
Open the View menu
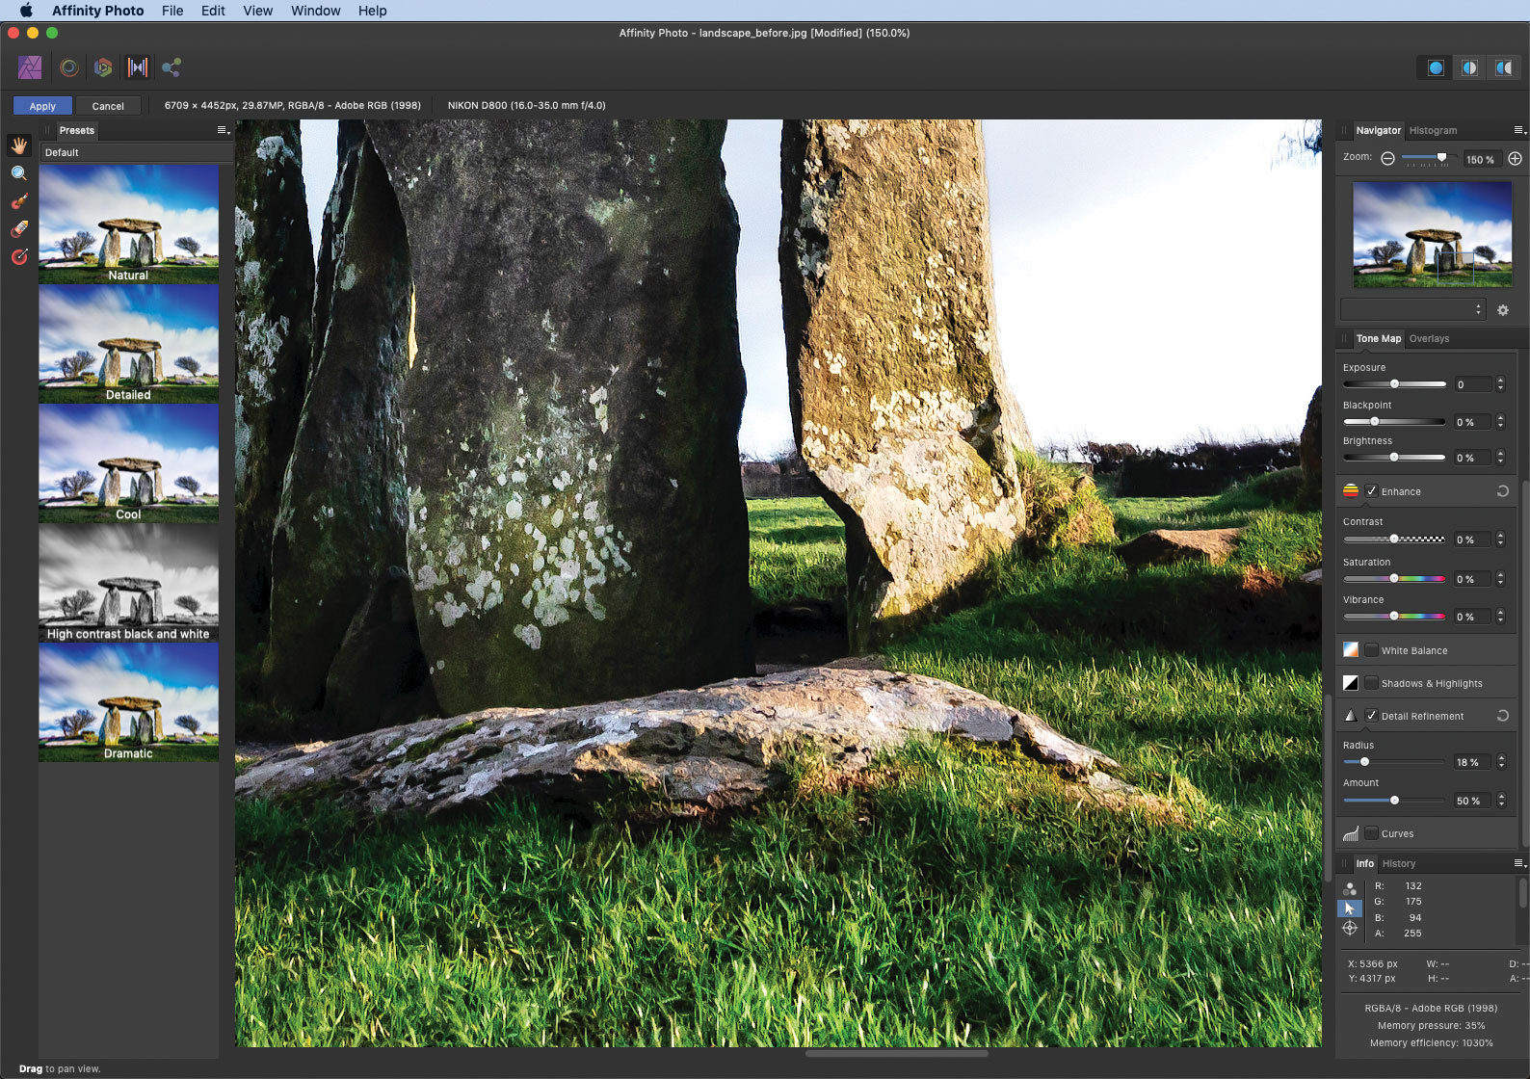(x=257, y=11)
